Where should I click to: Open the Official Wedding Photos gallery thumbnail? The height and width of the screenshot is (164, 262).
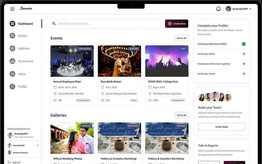point(72,138)
